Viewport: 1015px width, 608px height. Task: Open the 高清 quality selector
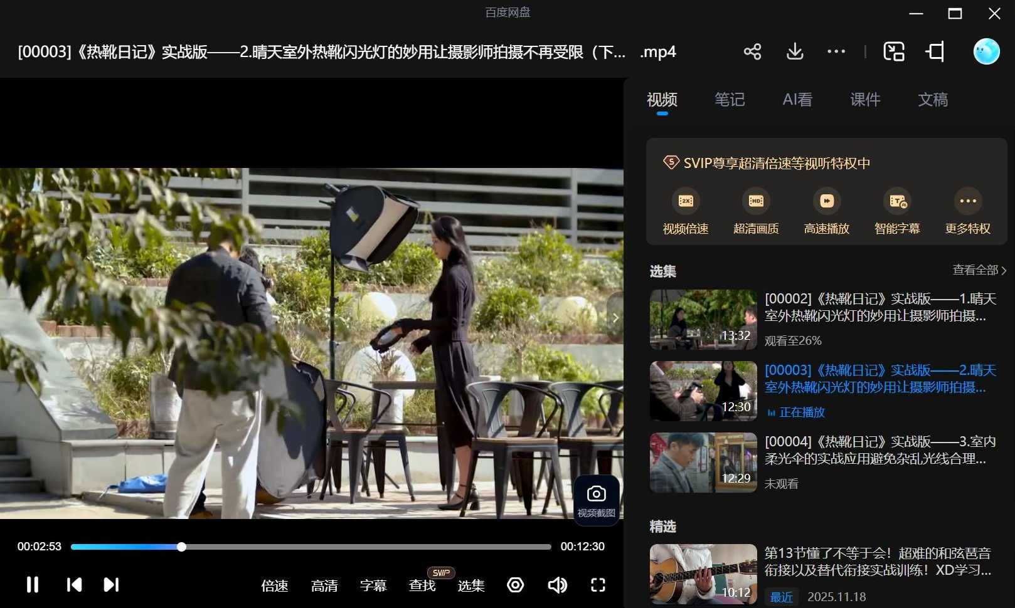pos(324,586)
